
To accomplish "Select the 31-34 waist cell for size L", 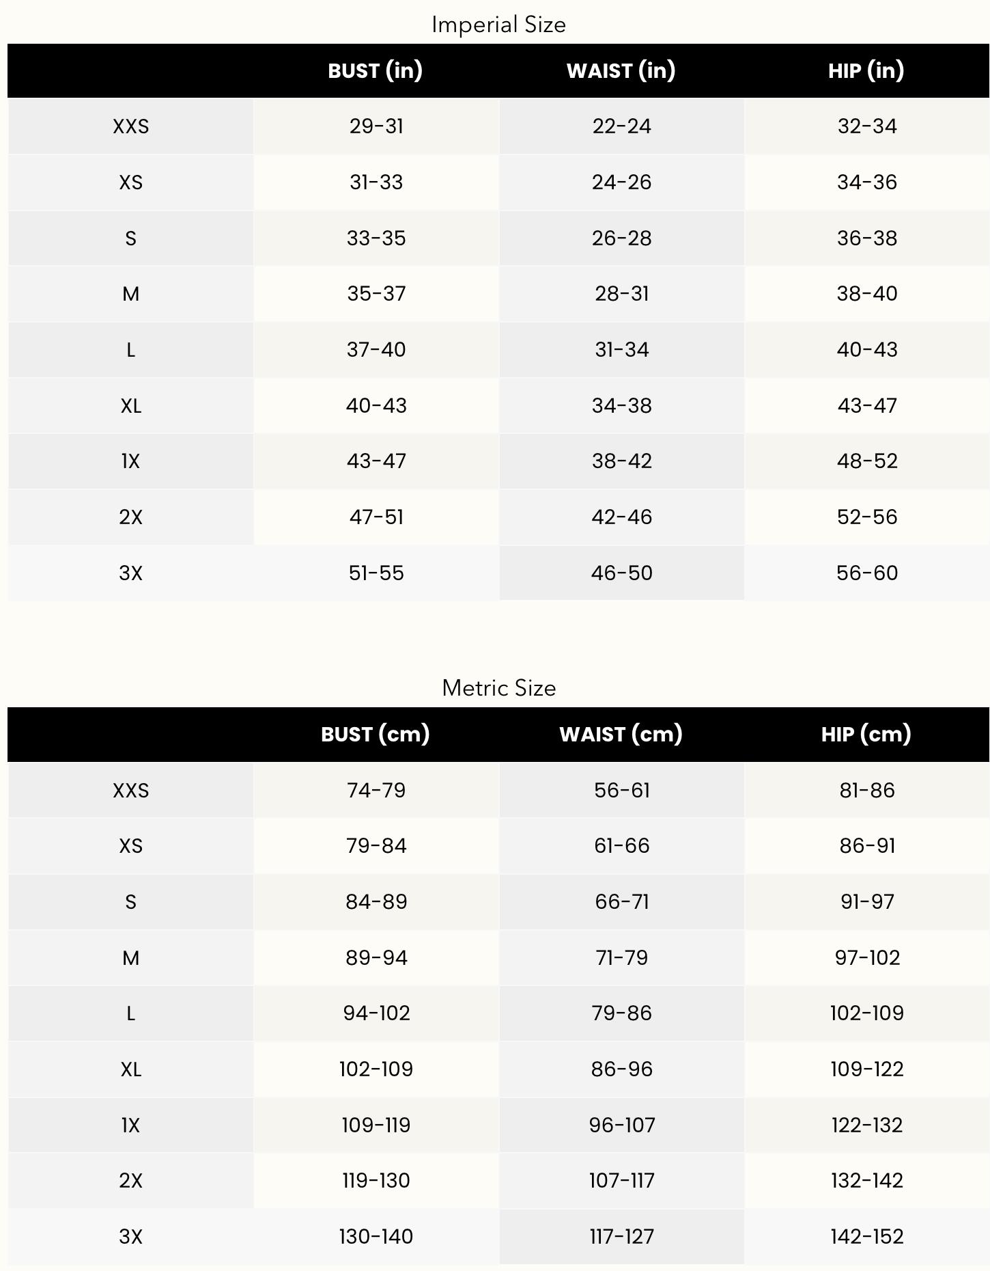I will point(621,350).
